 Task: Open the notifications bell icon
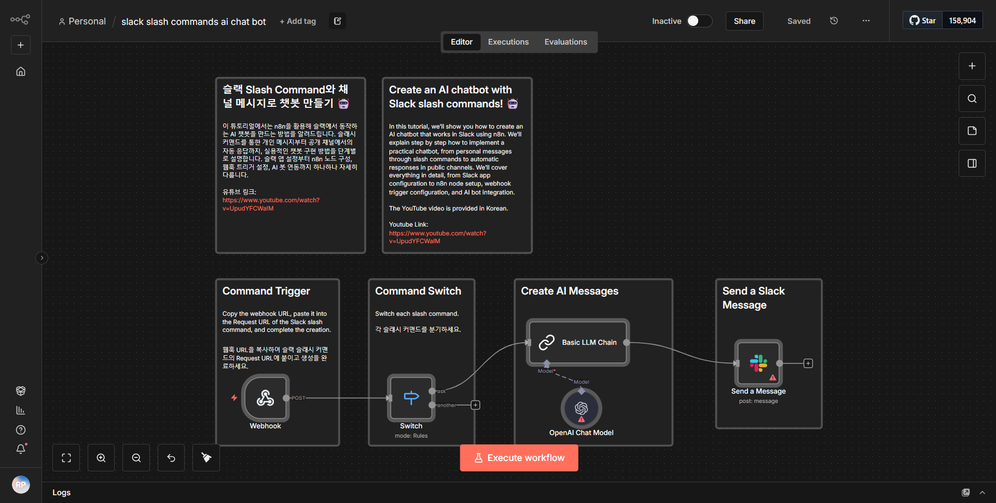pos(21,449)
